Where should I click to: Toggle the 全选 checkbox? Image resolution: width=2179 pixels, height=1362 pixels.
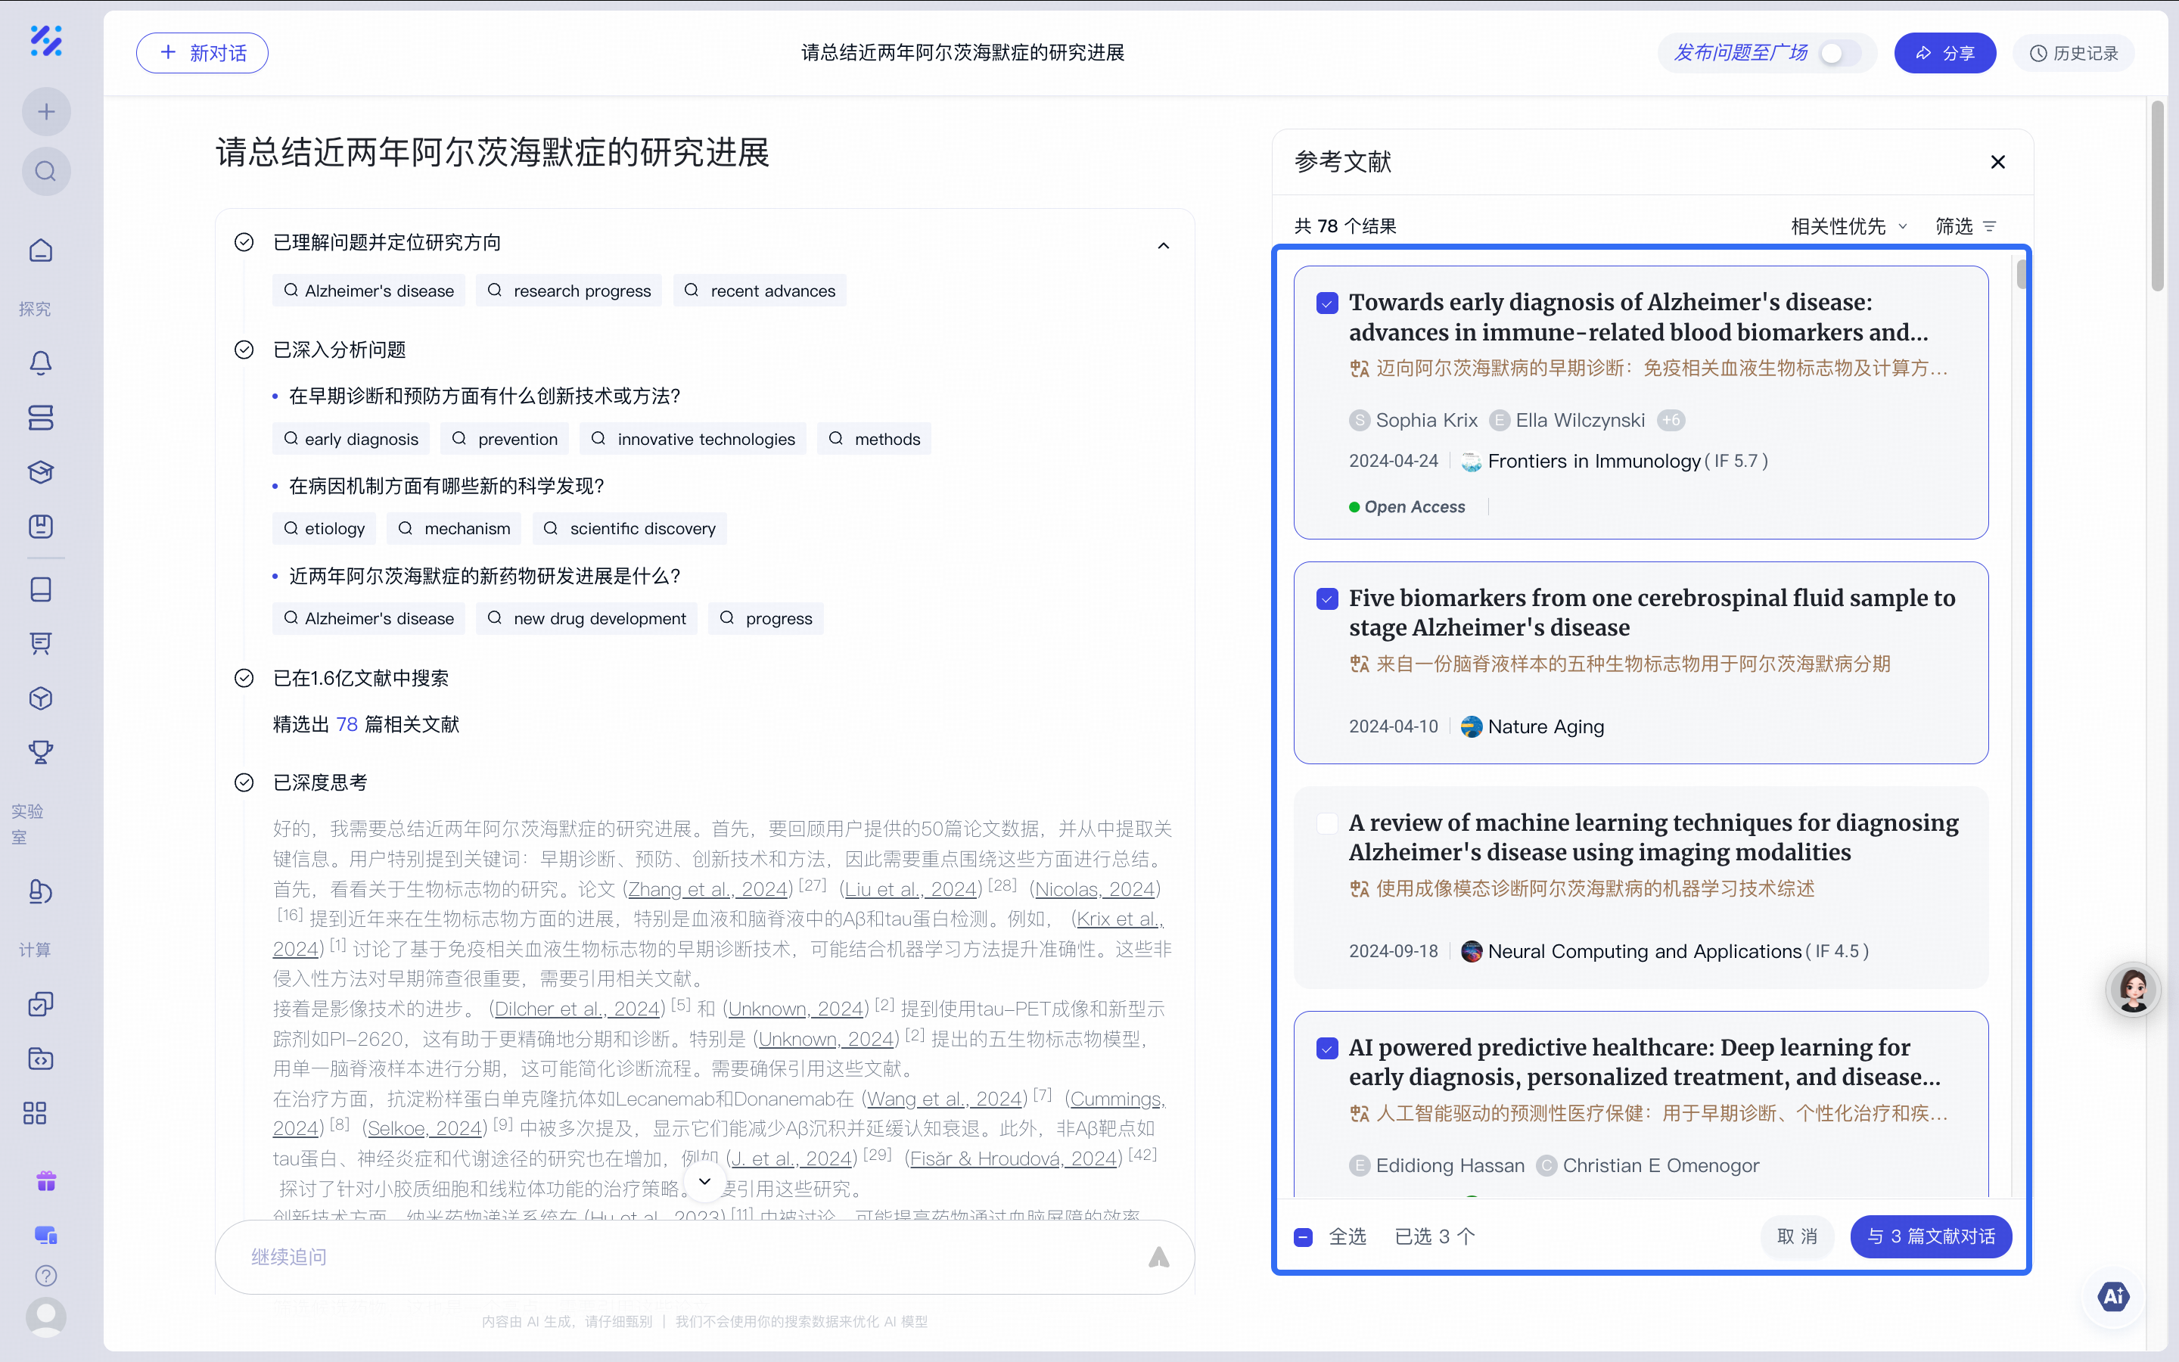point(1303,1237)
